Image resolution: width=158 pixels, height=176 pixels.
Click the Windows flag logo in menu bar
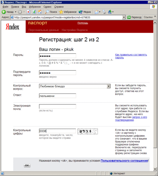pyautogui.click(x=153, y=7)
